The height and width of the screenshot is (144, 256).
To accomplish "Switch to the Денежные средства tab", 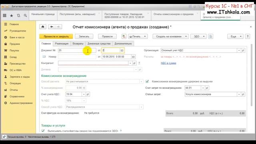I will [x=99, y=44].
